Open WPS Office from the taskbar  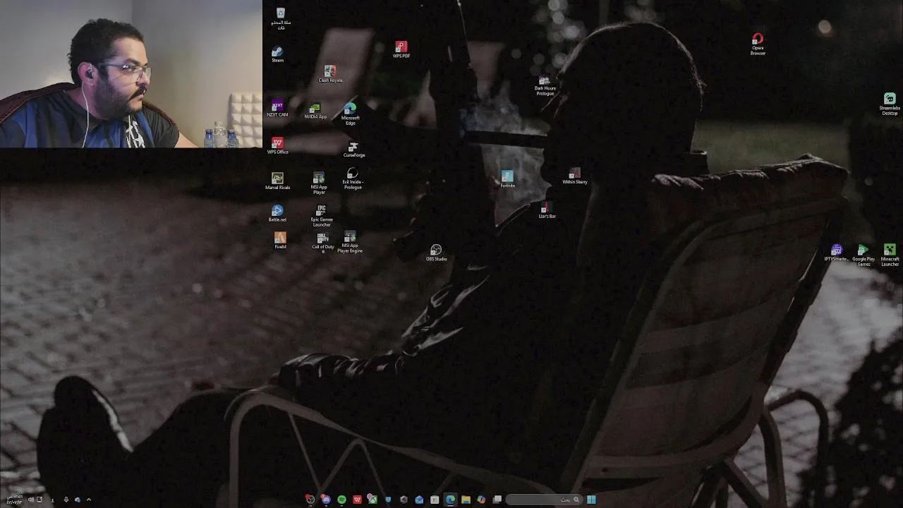point(357,500)
